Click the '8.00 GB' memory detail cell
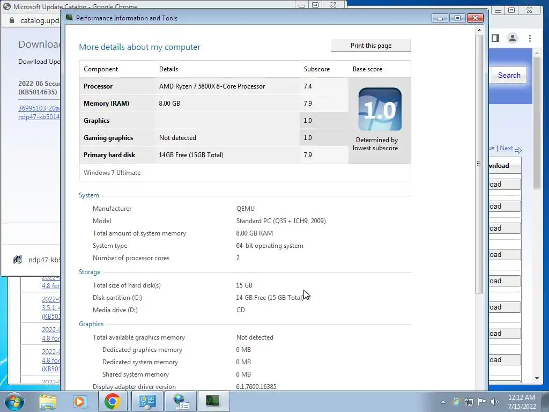This screenshot has height=412, width=549. pos(169,104)
